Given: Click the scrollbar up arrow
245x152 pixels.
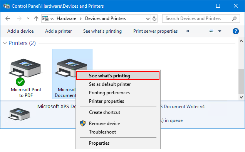Looking at the screenshot, I should [x=241, y=41].
